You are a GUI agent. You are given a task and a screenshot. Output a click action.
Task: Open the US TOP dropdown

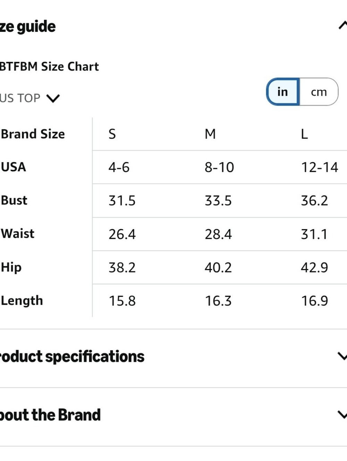pyautogui.click(x=30, y=98)
